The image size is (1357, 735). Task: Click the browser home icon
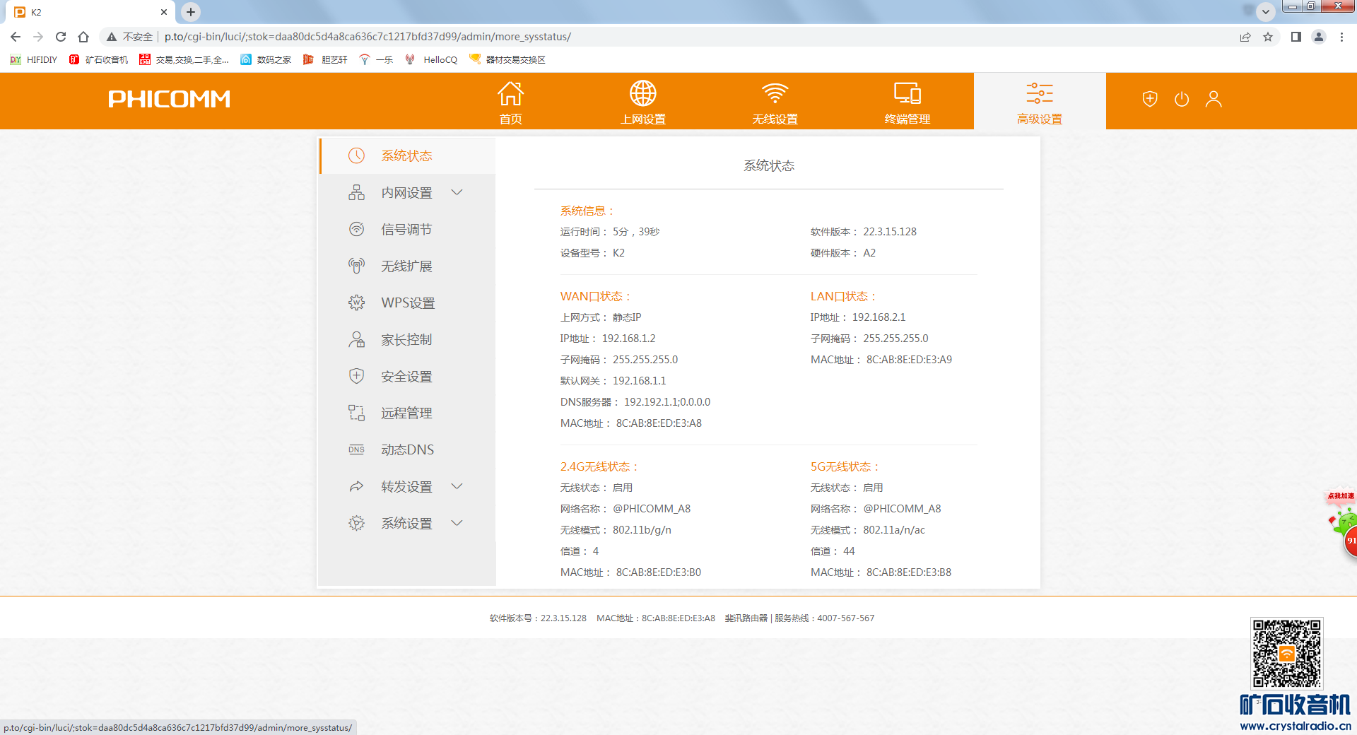[x=83, y=37]
